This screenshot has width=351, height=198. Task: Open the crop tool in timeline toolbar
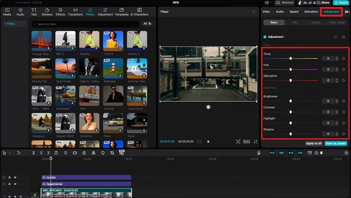coord(112,153)
